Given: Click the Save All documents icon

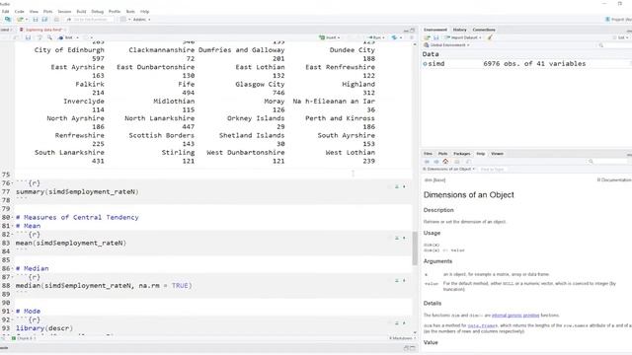Looking at the screenshot, I should pos(44,20).
